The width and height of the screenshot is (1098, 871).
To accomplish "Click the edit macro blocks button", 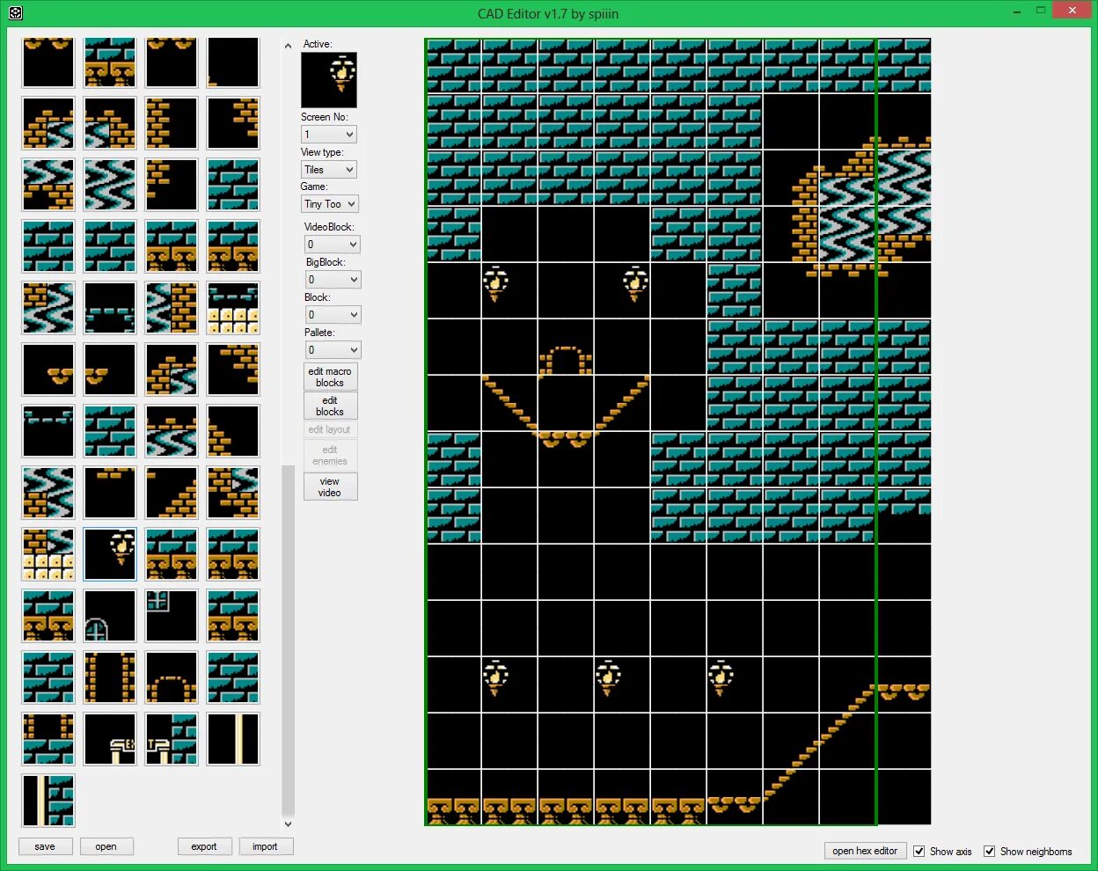I will point(330,377).
